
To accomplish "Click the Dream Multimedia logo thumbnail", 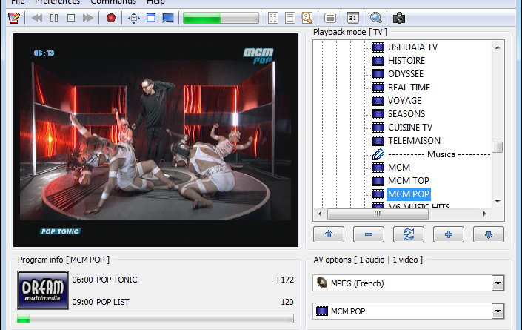I will [43, 291].
